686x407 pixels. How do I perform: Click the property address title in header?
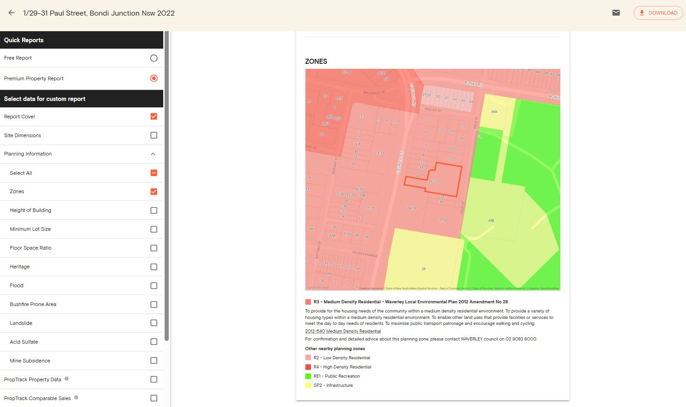[x=99, y=13]
